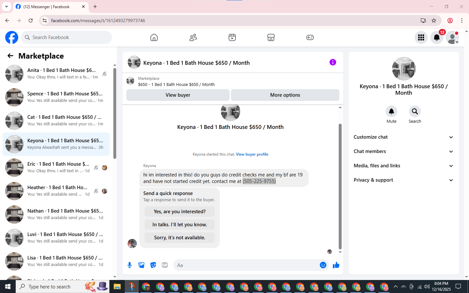Open Eric's conversation in the list

coord(56,168)
